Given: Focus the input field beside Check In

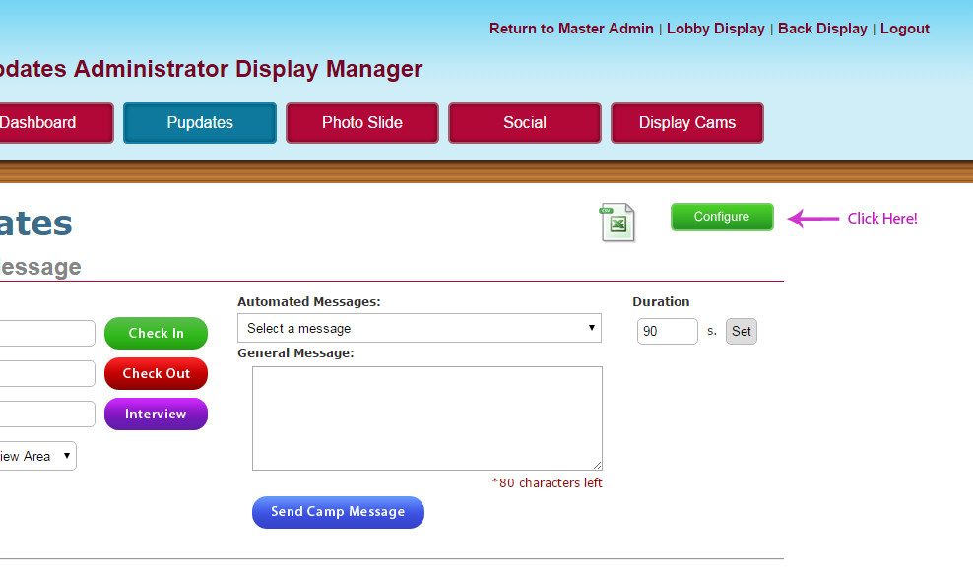Looking at the screenshot, I should (x=47, y=333).
